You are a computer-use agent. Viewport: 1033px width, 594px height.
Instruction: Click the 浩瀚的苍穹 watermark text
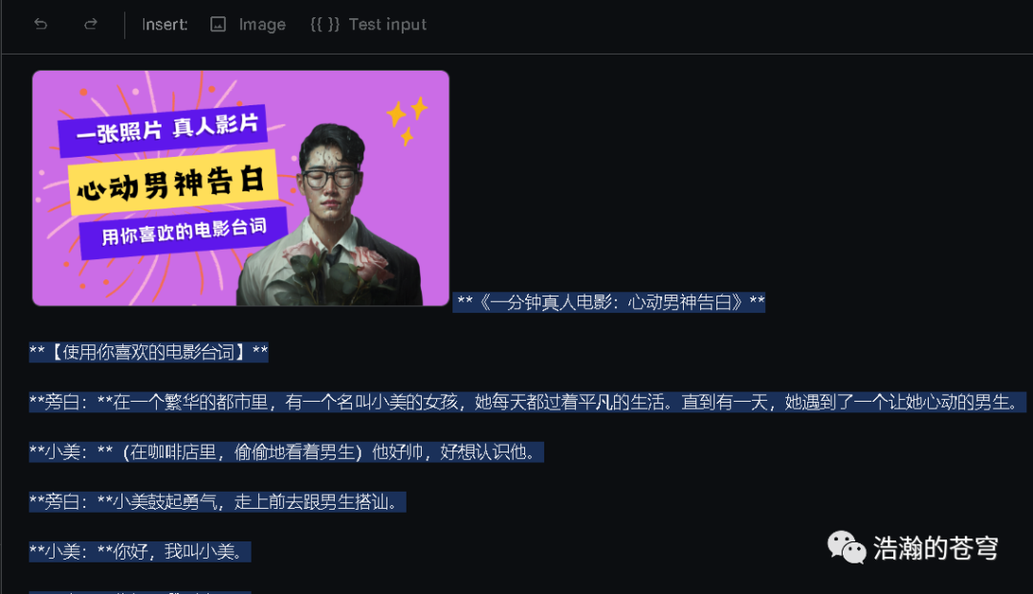(x=935, y=548)
